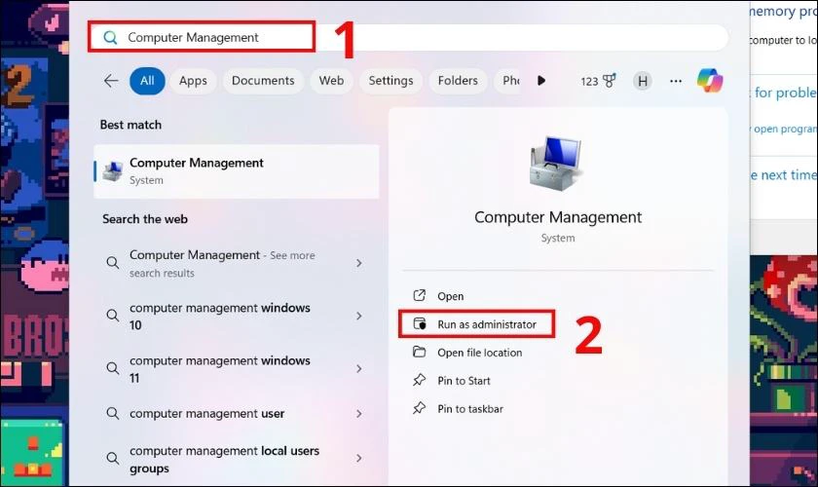This screenshot has height=487, width=818.
Task: Choose Pin to Start
Action: [x=464, y=381]
